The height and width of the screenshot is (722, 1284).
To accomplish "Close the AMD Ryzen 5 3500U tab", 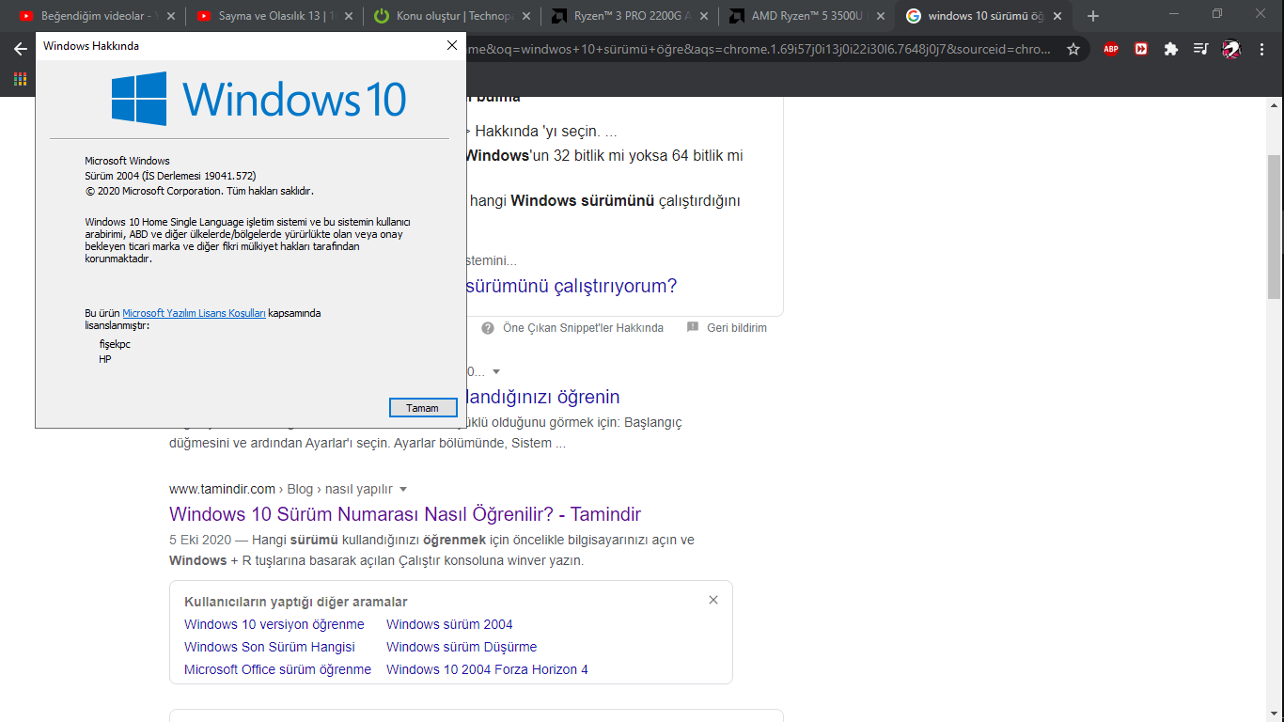I will 881,16.
